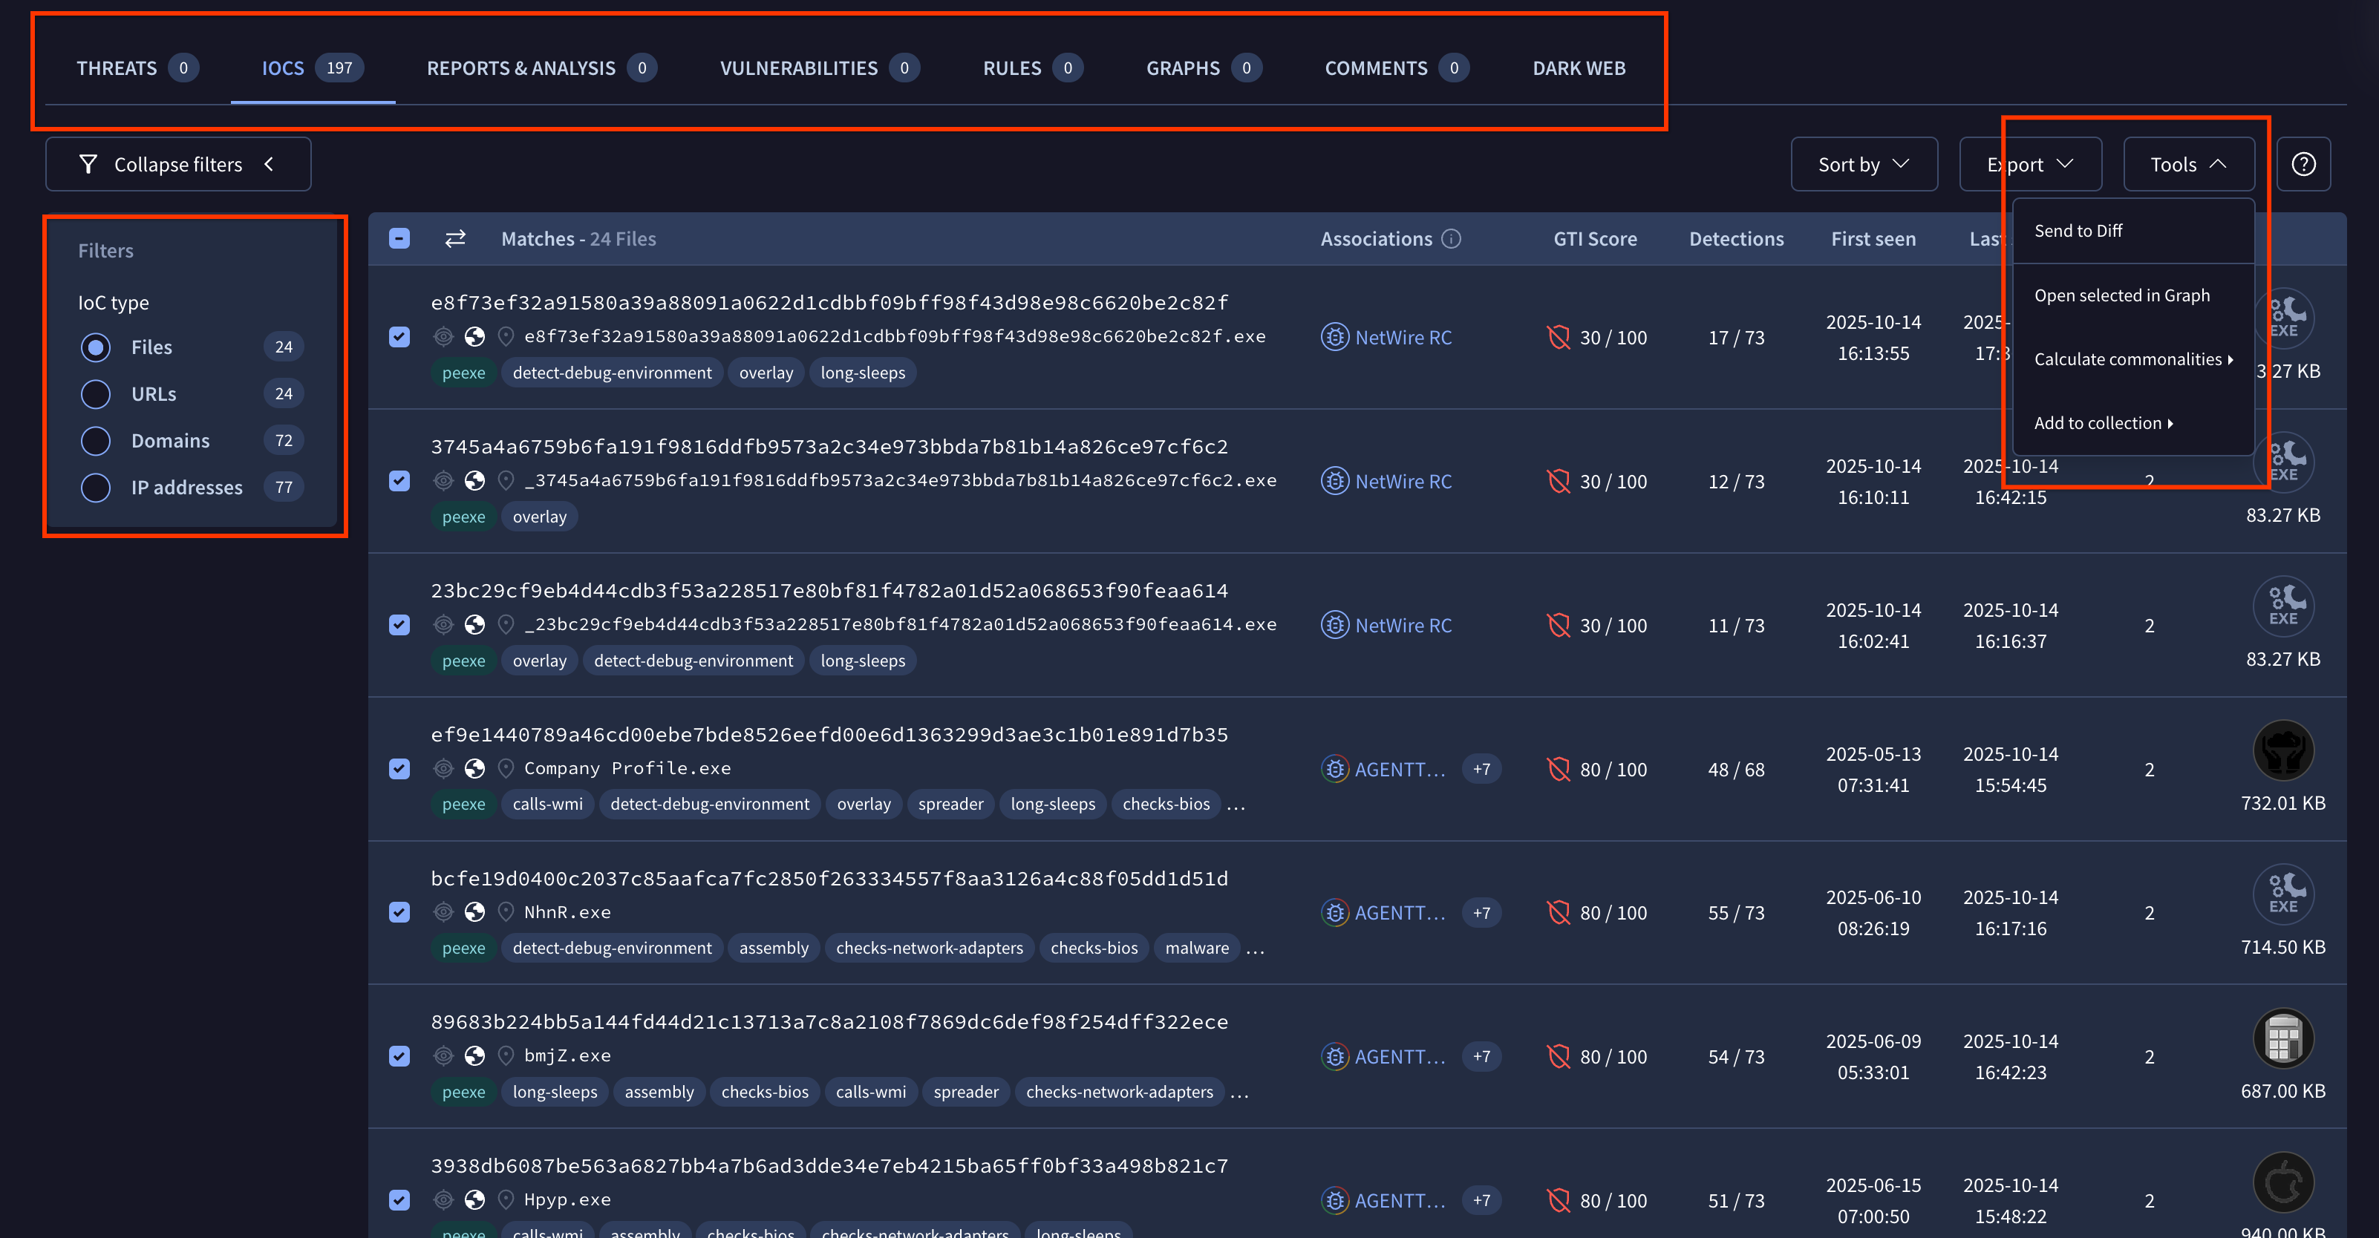The image size is (2379, 1238).
Task: Click the swap columns arrows icon
Action: (x=455, y=239)
